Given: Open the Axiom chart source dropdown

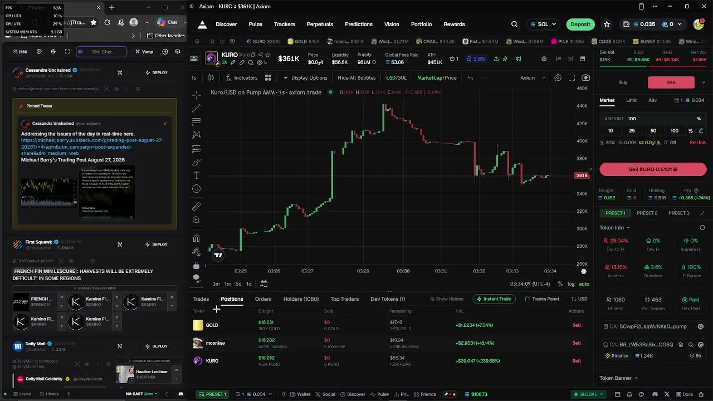Looking at the screenshot, I should click(x=533, y=78).
